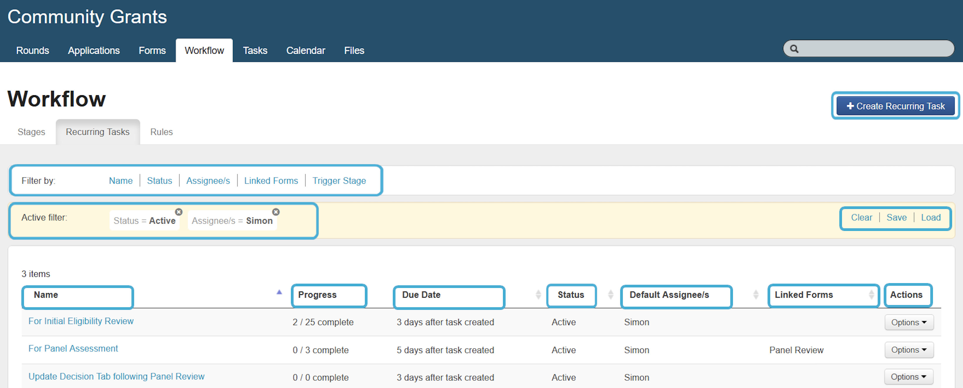Remove the Assignee/s = Simon filter chip

276,212
